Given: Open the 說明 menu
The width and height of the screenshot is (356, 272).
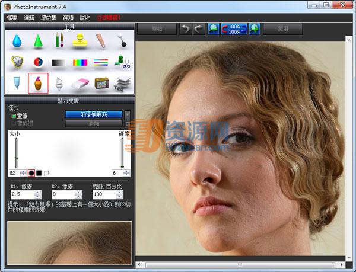Looking at the screenshot, I should pyautogui.click(x=85, y=18).
